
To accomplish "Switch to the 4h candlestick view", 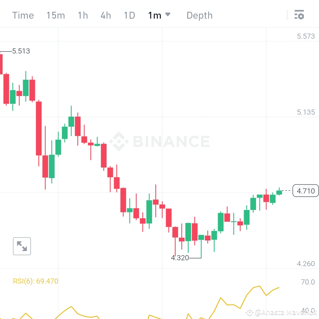I will [x=105, y=15].
